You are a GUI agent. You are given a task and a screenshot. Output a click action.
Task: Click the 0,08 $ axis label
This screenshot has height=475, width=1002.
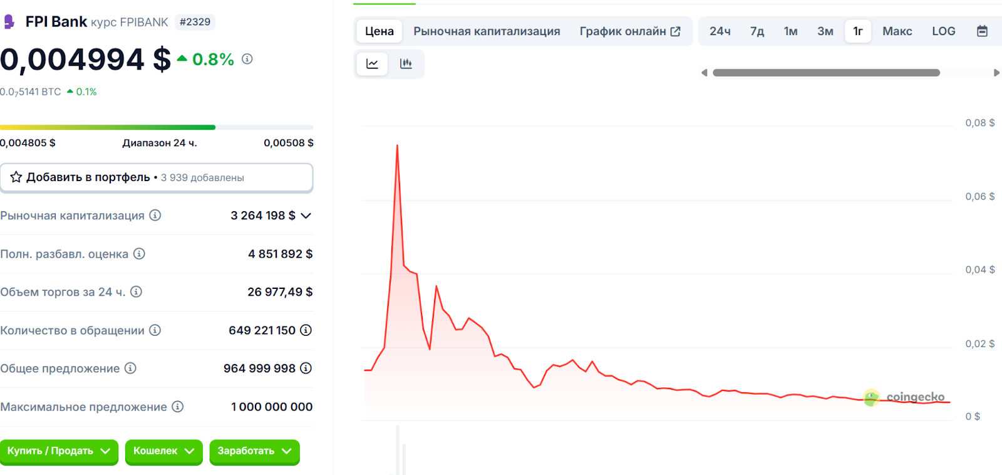coord(980,123)
